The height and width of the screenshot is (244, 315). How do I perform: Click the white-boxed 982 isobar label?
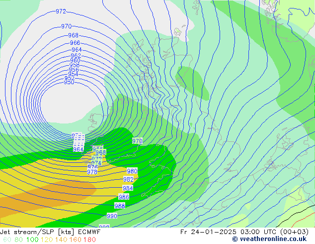pyautogui.click(x=128, y=179)
